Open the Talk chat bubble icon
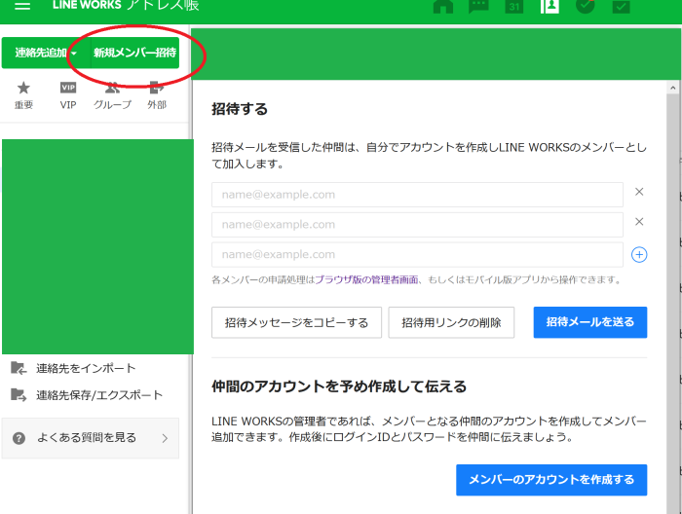Image resolution: width=682 pixels, height=514 pixels. pyautogui.click(x=478, y=6)
